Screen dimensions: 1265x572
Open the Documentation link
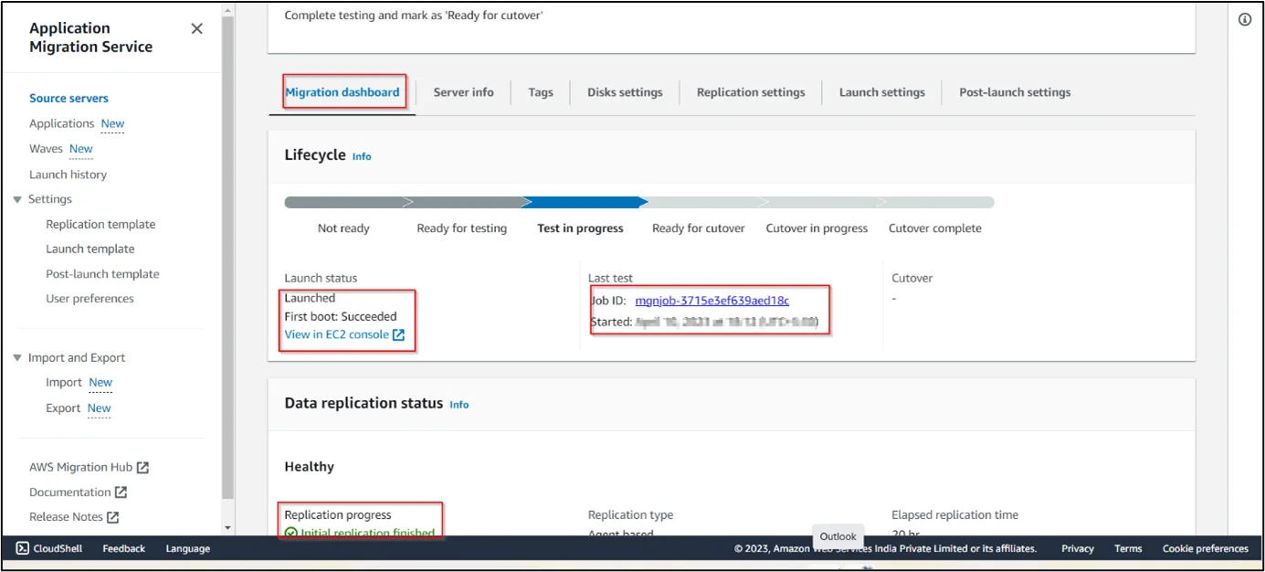click(x=70, y=493)
